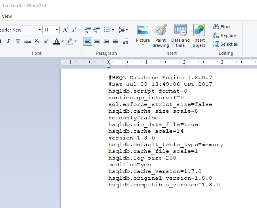Click the line hsqldb.cache_size_scale=8

click(153, 111)
